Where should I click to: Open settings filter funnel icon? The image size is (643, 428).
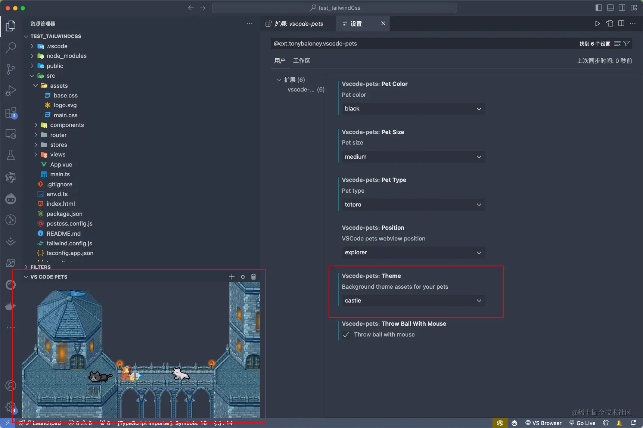click(x=627, y=44)
